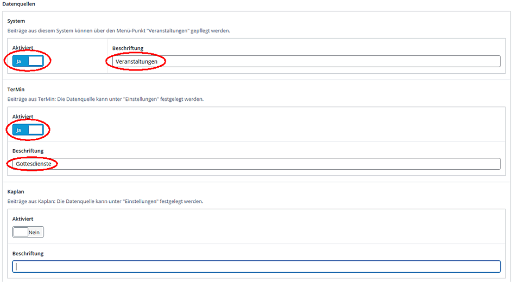Click the Veranstaltungen label input field

(304, 61)
